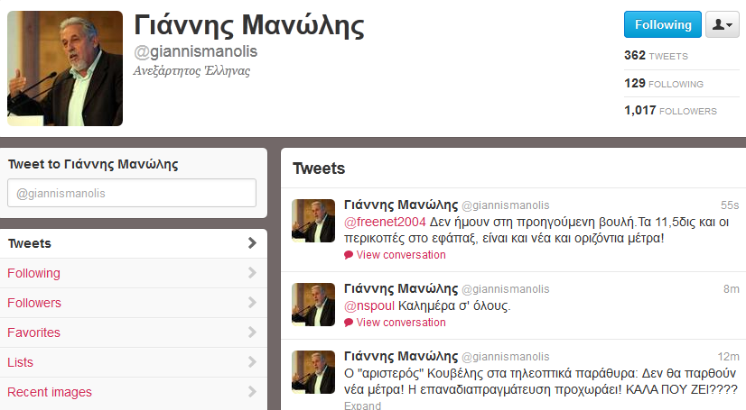Open the avatar on the 8m tweet
This screenshot has width=746, height=410.
click(x=313, y=305)
